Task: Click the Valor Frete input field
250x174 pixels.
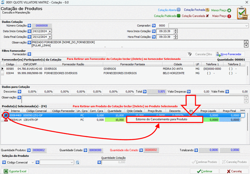Action: pyautogui.click(x=239, y=92)
